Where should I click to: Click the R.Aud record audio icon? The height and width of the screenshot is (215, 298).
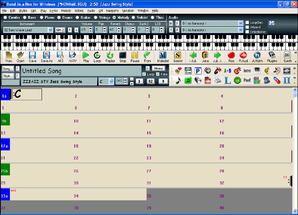(243, 57)
